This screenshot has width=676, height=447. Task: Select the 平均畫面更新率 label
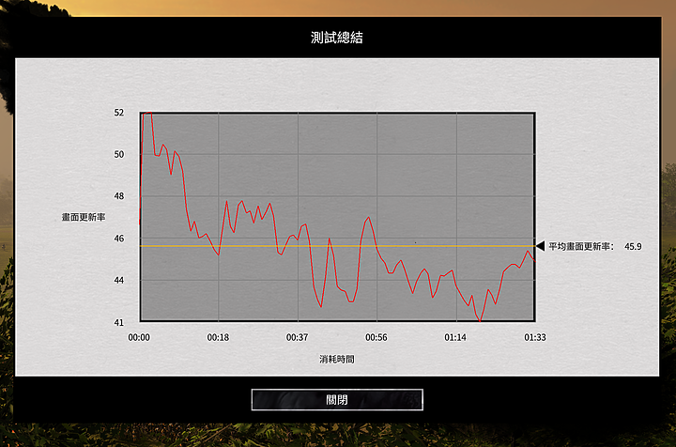tap(581, 247)
